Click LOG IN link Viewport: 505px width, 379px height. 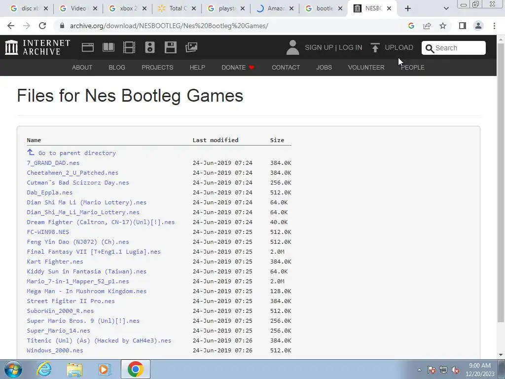[351, 47]
